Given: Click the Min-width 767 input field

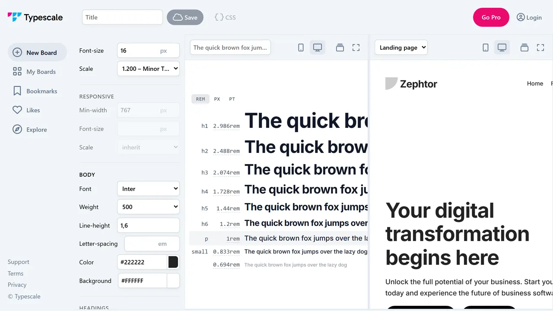Looking at the screenshot, I should pos(148,110).
